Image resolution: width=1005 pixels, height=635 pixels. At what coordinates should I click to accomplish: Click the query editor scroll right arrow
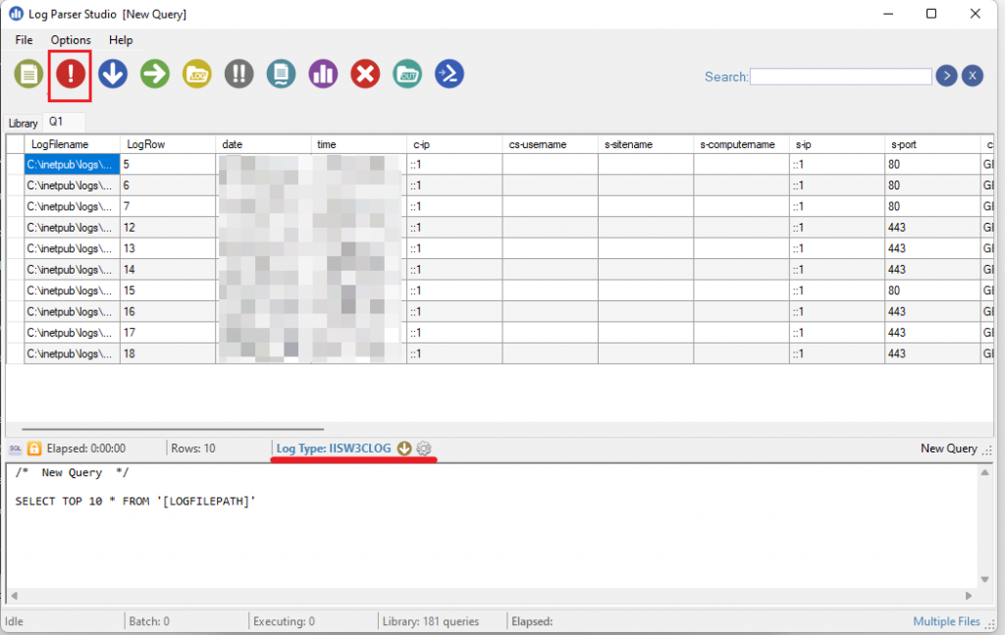click(x=969, y=596)
